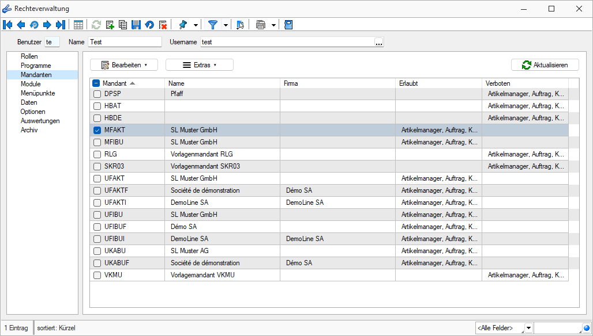Click the search field in status bar

click(558, 328)
